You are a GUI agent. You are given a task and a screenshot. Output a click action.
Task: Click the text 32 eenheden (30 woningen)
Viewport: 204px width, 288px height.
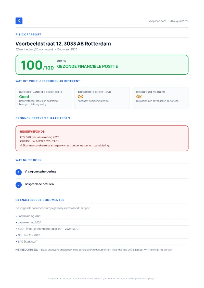tap(34, 49)
